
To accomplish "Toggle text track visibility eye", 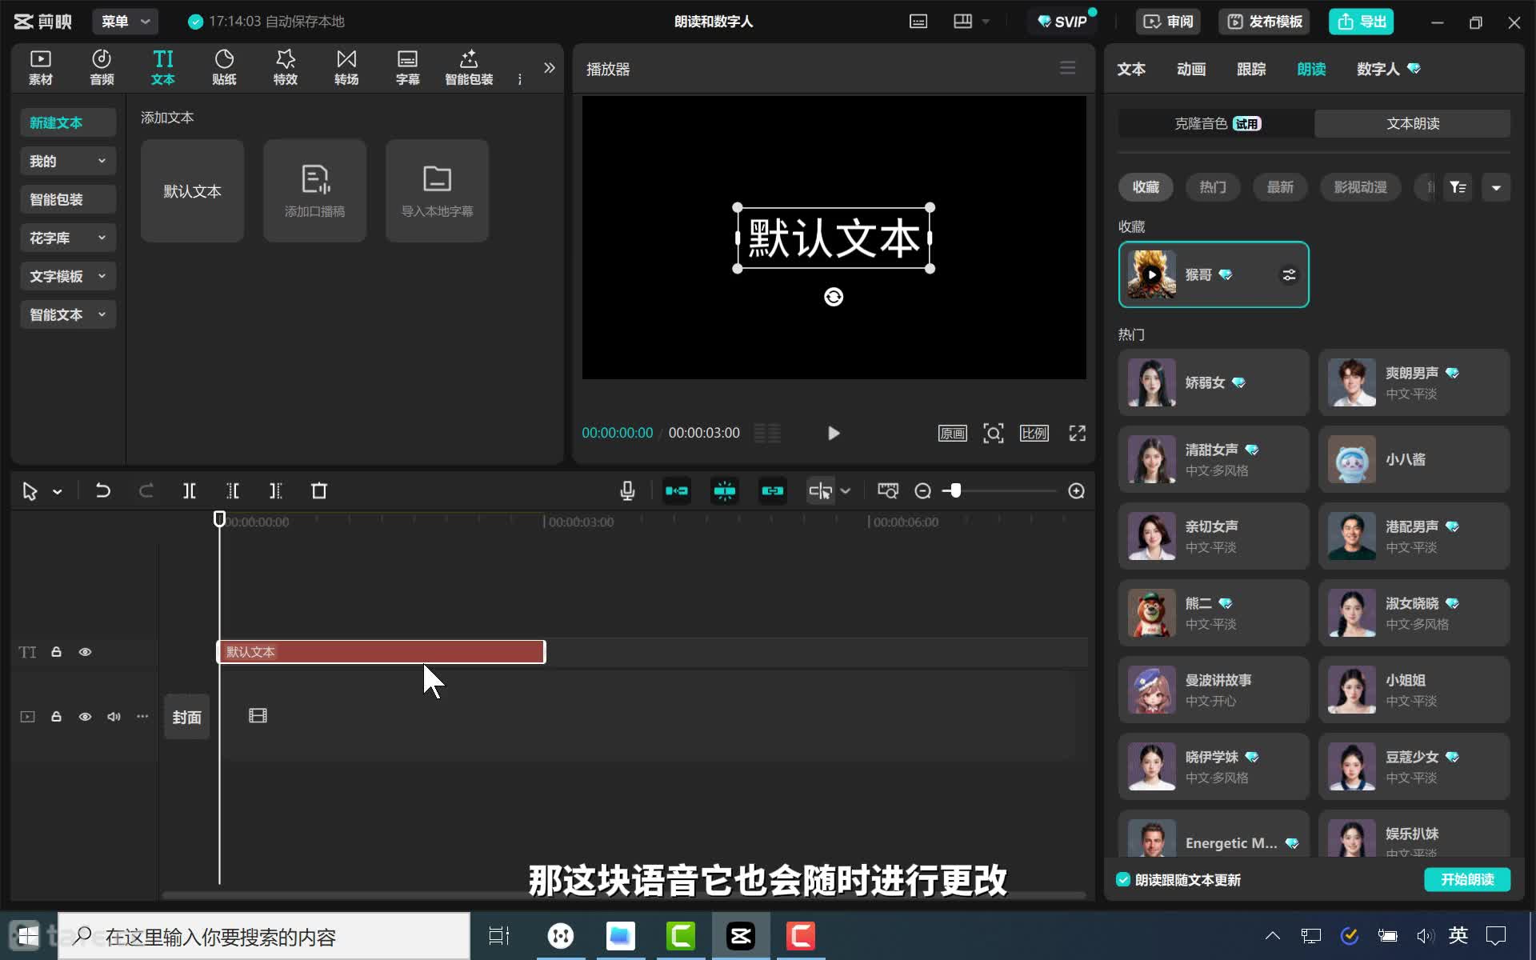I will [85, 651].
